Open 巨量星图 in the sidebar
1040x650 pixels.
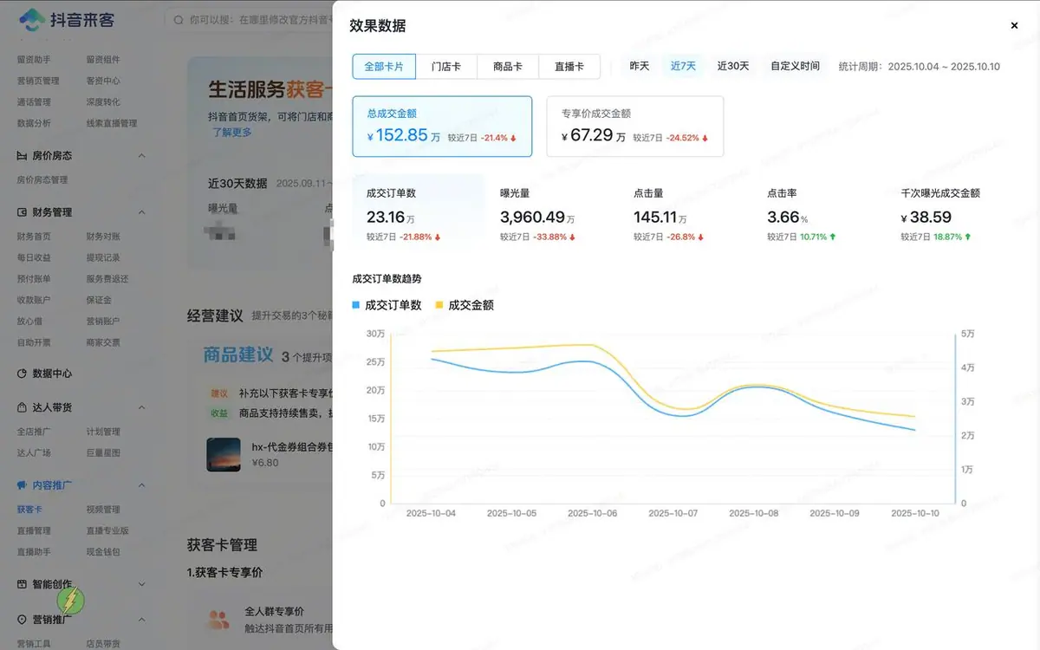click(103, 452)
